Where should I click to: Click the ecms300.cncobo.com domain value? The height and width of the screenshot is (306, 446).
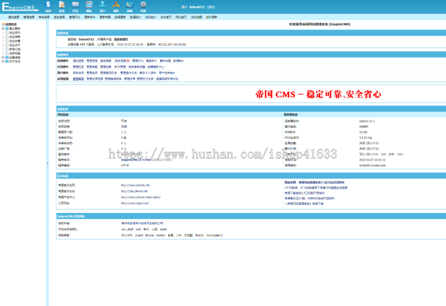click(x=372, y=165)
